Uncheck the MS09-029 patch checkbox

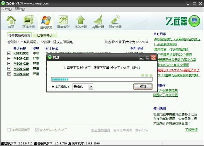click(x=9, y=63)
